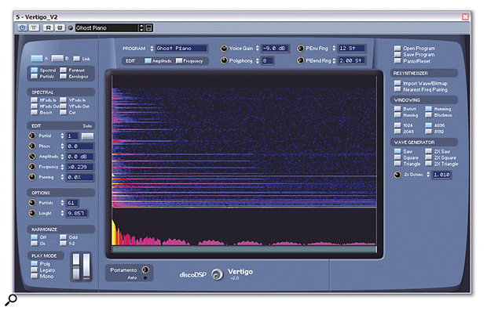This screenshot has height=311, width=487.
Task: Switch view to Formant
Action: [63, 71]
